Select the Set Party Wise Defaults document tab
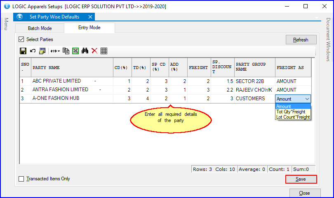This screenshot has width=334, height=198. (x=54, y=17)
